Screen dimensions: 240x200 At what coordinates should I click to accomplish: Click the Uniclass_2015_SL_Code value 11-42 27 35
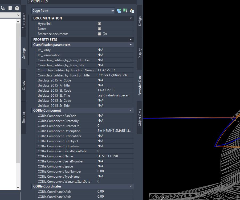click(115, 90)
